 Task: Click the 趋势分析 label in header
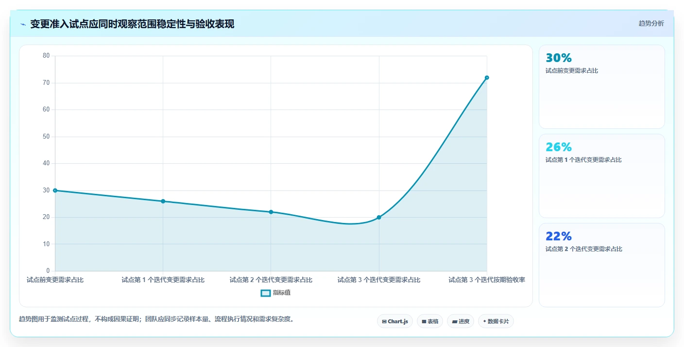651,23
